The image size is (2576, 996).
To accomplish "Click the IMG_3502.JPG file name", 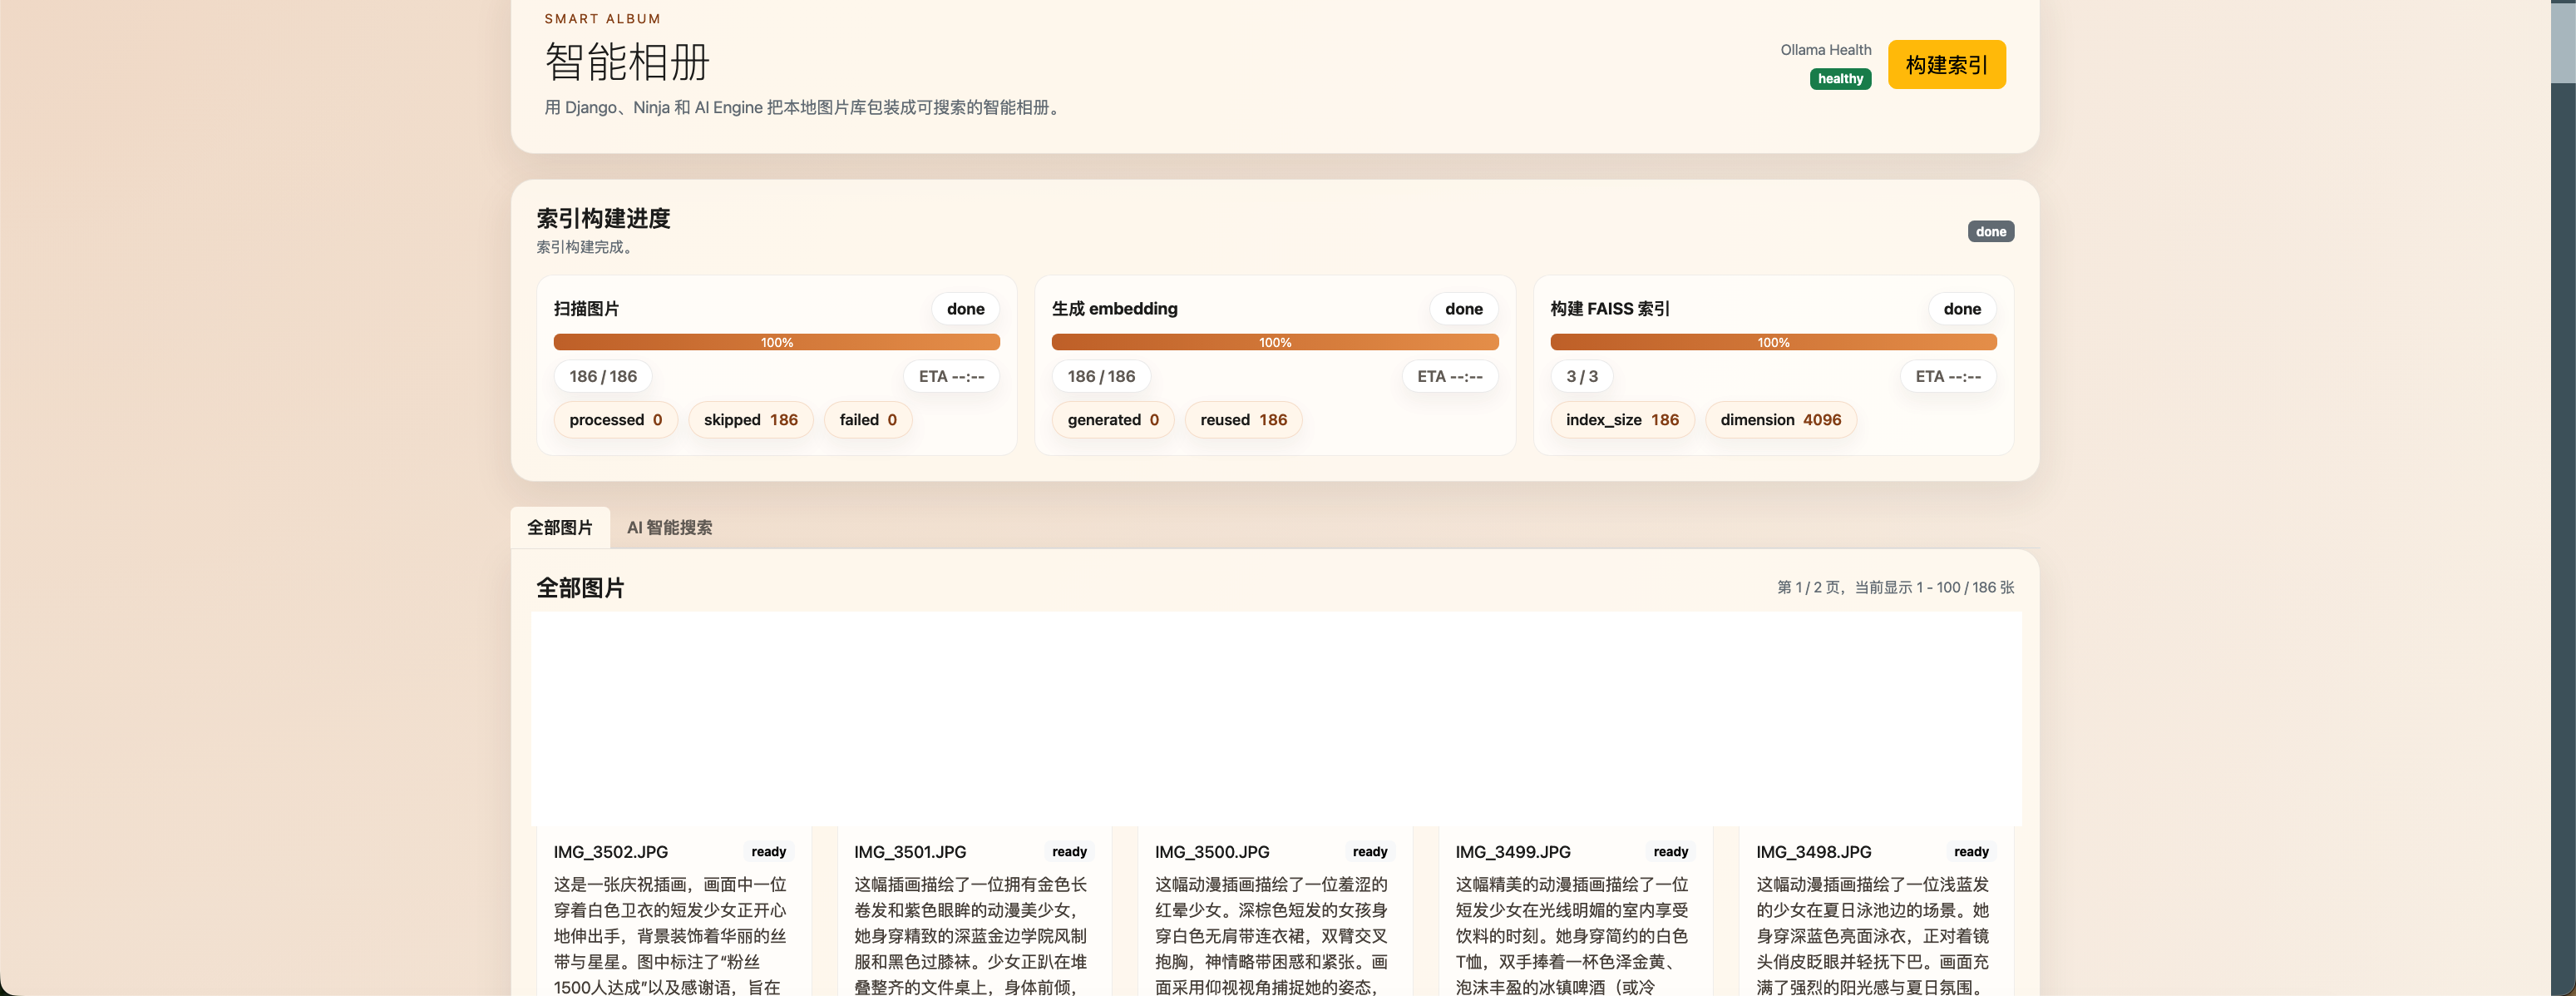I will [610, 853].
